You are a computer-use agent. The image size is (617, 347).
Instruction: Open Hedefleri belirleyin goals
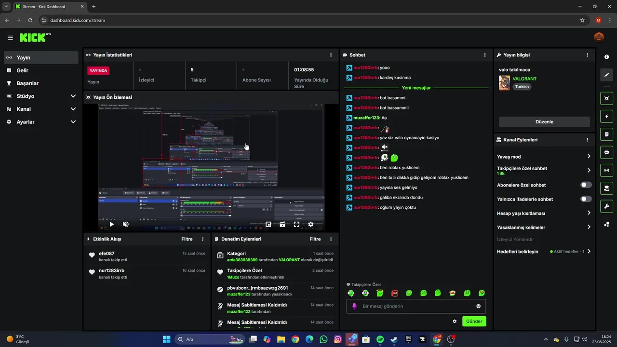pos(544,252)
